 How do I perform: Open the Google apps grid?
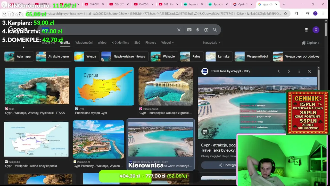pyautogui.click(x=307, y=30)
